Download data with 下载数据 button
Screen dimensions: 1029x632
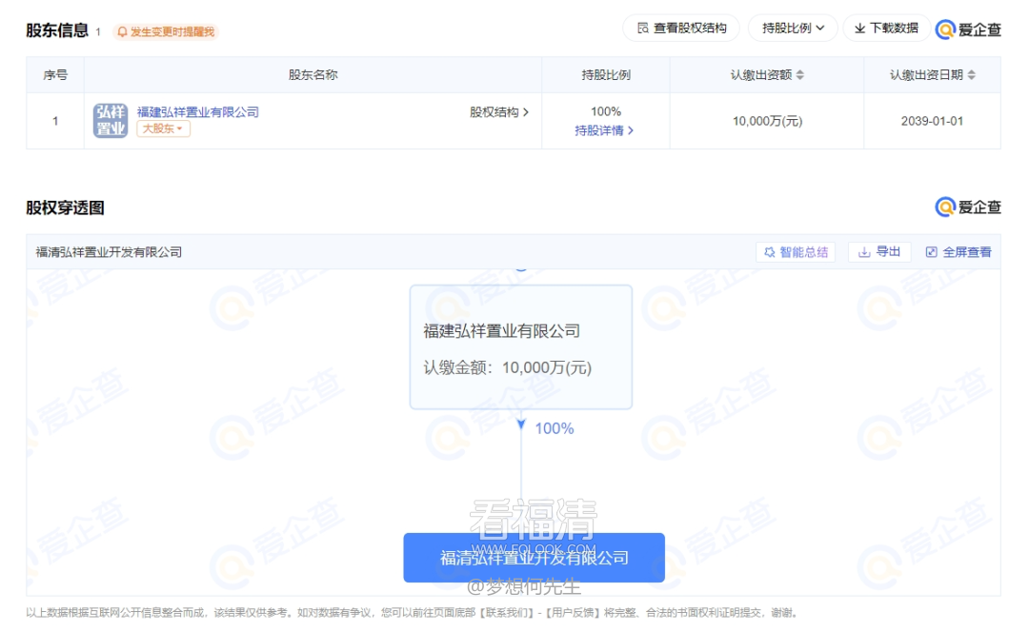click(x=886, y=29)
